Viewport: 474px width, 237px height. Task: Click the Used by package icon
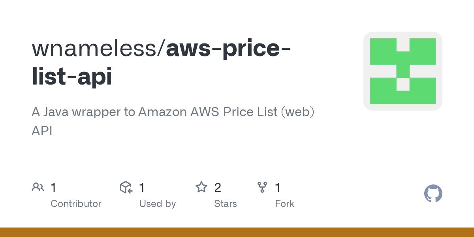pos(126,187)
